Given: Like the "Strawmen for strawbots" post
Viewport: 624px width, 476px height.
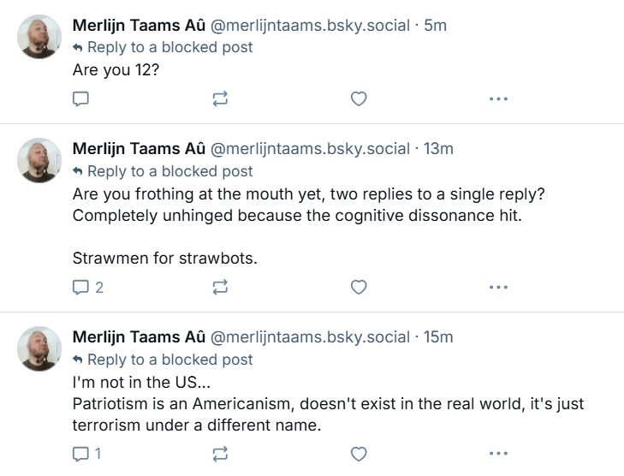Looking at the screenshot, I should coord(359,288).
